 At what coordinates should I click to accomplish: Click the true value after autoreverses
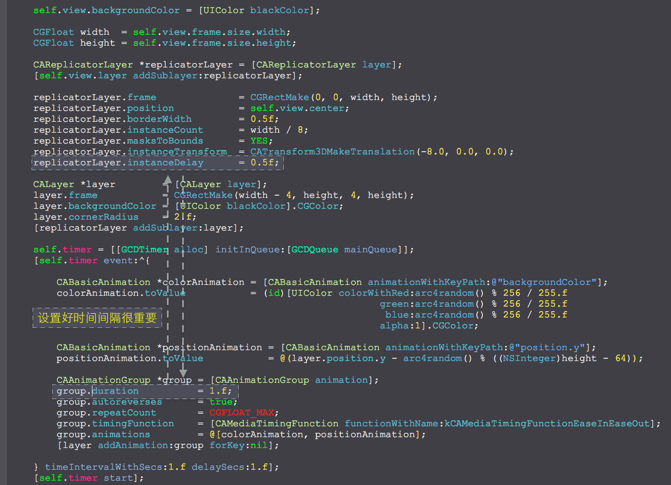pyautogui.click(x=221, y=402)
